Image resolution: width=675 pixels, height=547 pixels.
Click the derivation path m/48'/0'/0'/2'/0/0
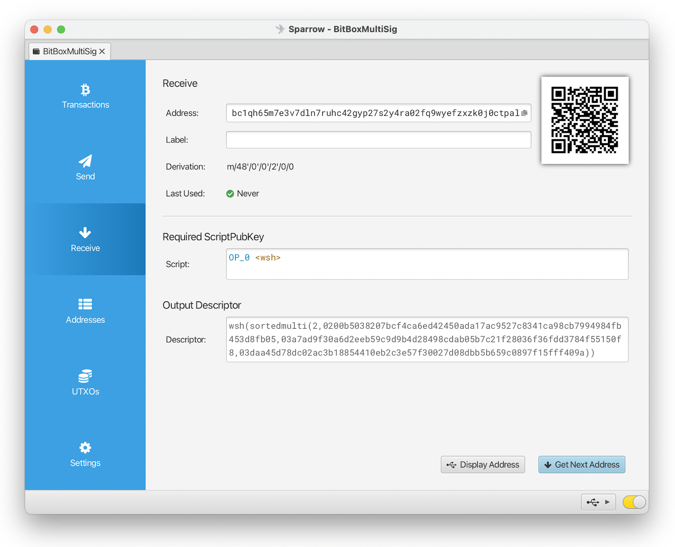(x=260, y=166)
